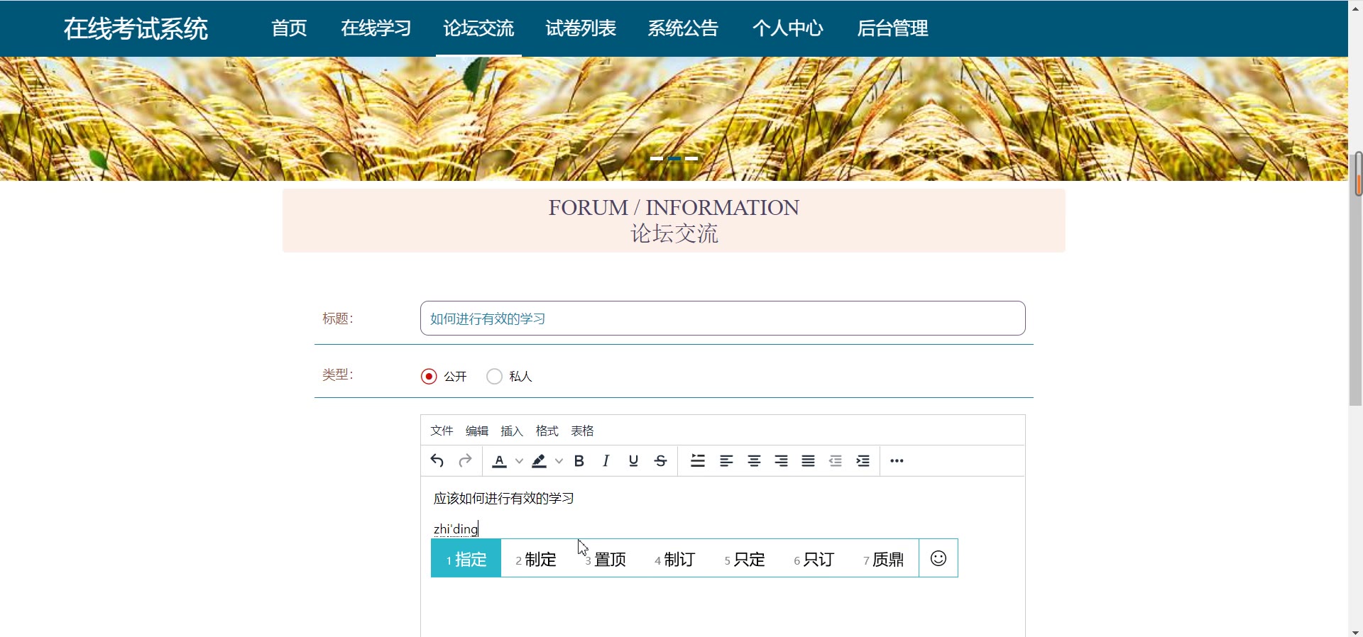Apply background highlight color icon

pyautogui.click(x=540, y=461)
